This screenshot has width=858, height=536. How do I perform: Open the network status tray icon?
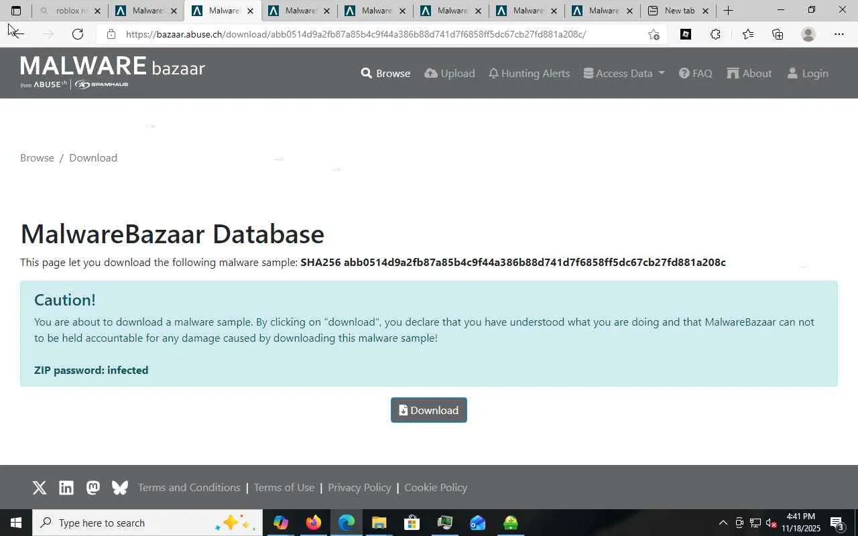pyautogui.click(x=755, y=523)
